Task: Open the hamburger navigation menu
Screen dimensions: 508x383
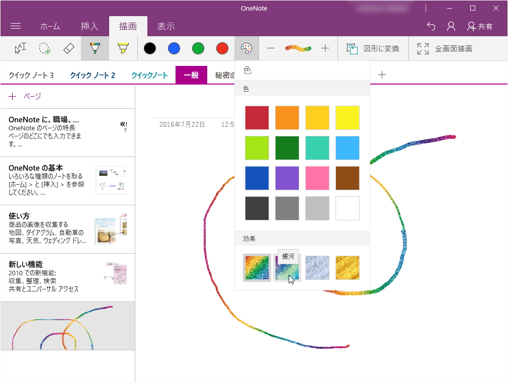Action: [x=17, y=26]
